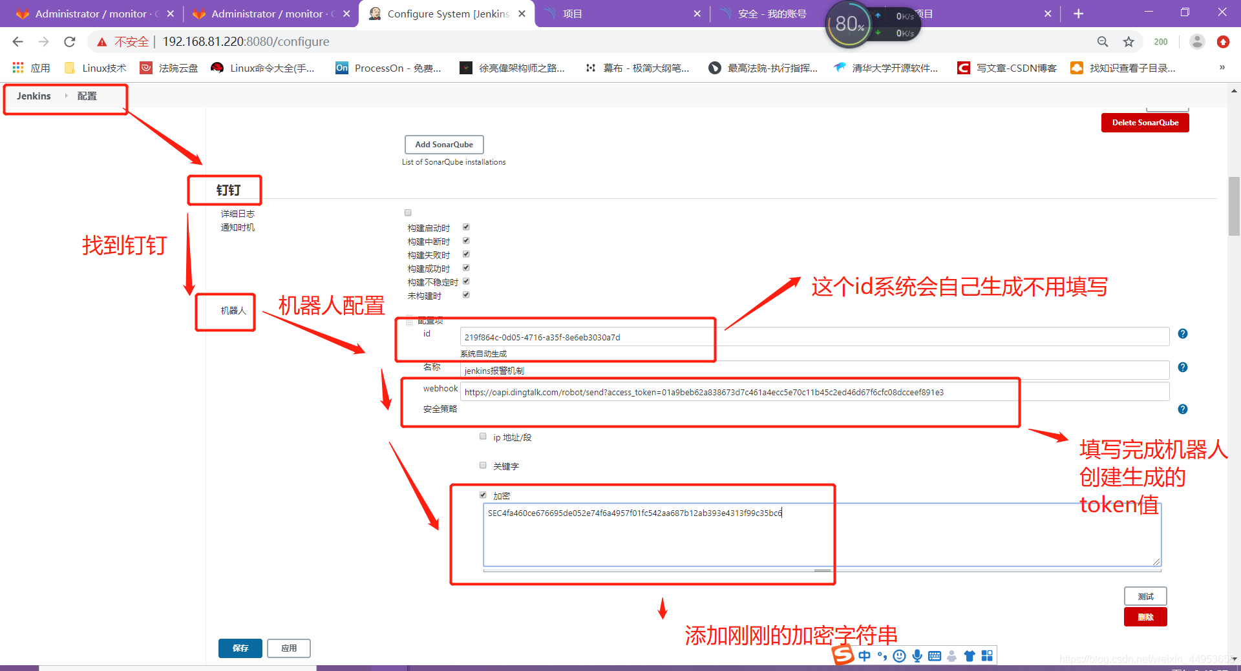The width and height of the screenshot is (1241, 671).
Task: Reload the Jenkins configure page
Action: (x=70, y=42)
